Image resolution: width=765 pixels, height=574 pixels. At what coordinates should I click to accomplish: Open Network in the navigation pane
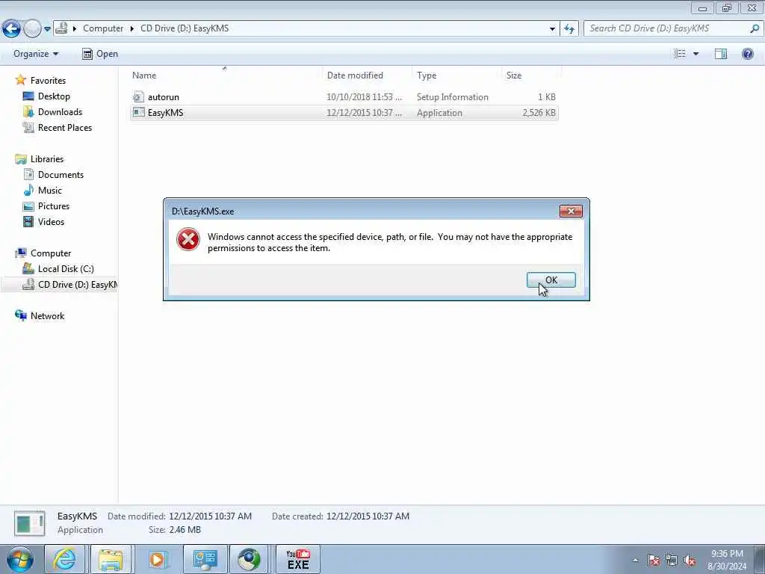click(x=47, y=316)
